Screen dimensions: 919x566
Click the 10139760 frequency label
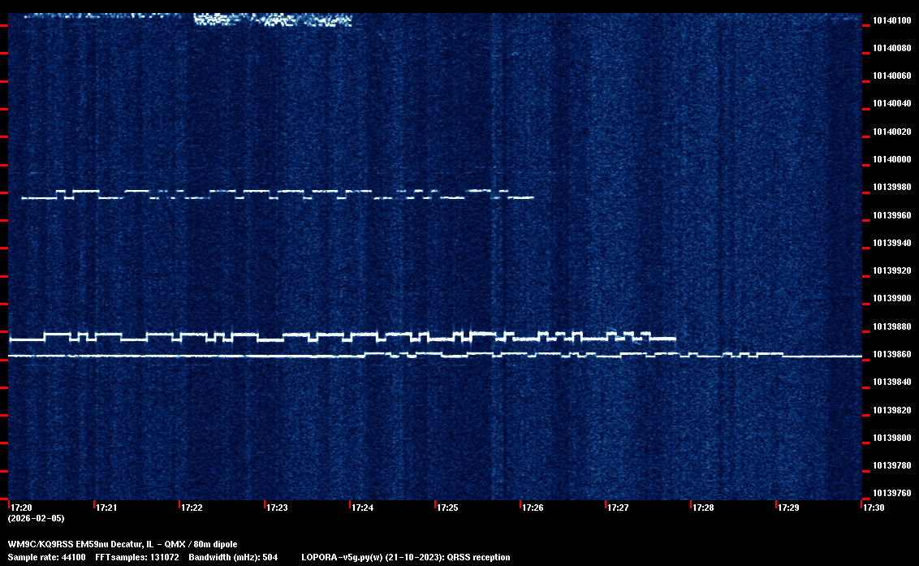(891, 493)
